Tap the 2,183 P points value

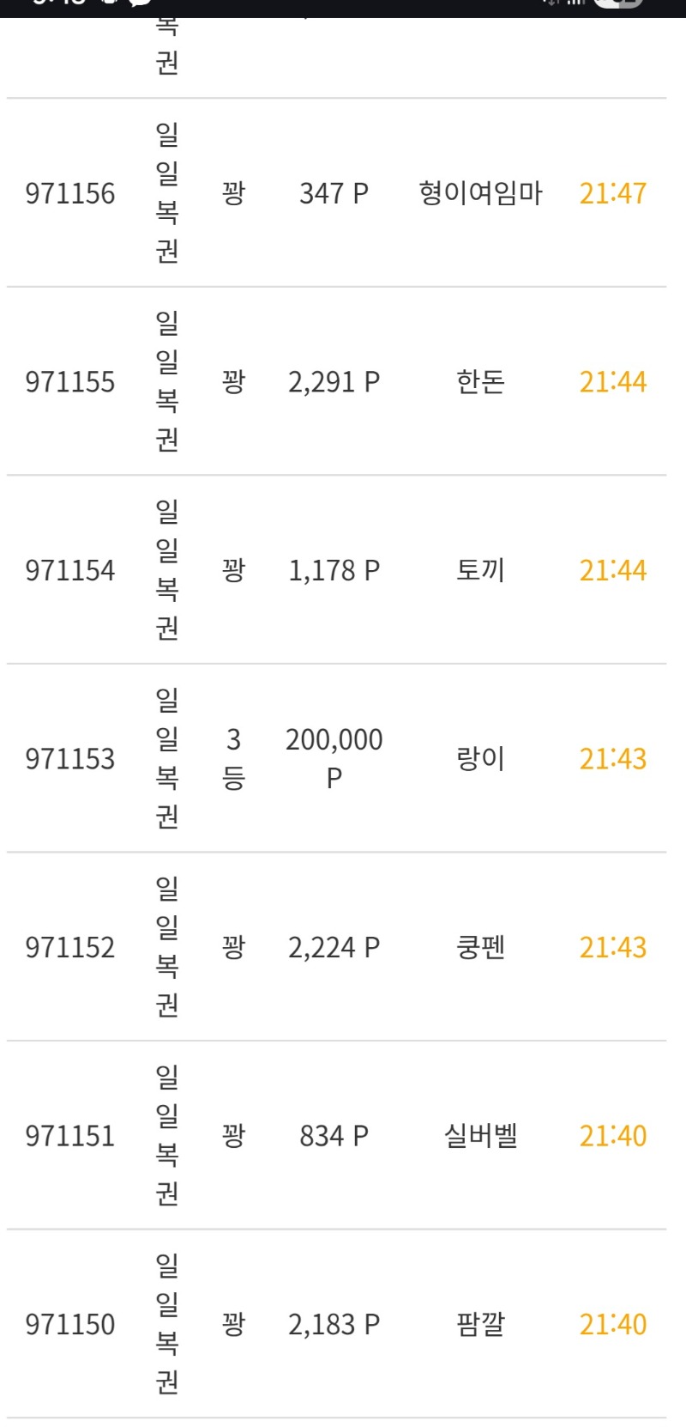(334, 1324)
